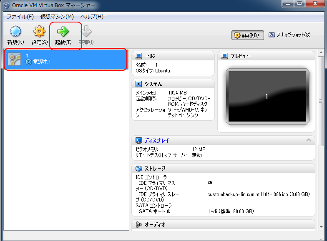Click the オーディオ section header
Viewport: 327px width, 241px height.
click(x=224, y=225)
